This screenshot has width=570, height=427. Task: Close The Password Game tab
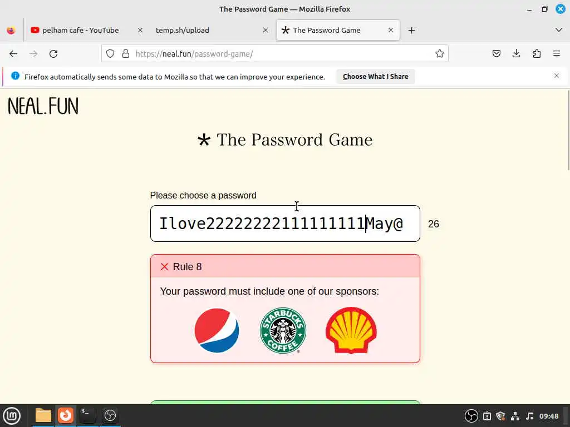391,31
